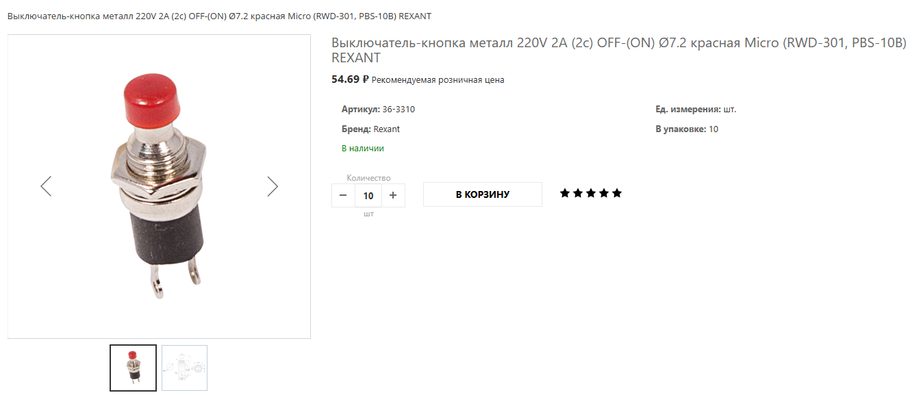This screenshot has width=921, height=395.
Task: Click the article number 36-3310
Action: pos(399,110)
